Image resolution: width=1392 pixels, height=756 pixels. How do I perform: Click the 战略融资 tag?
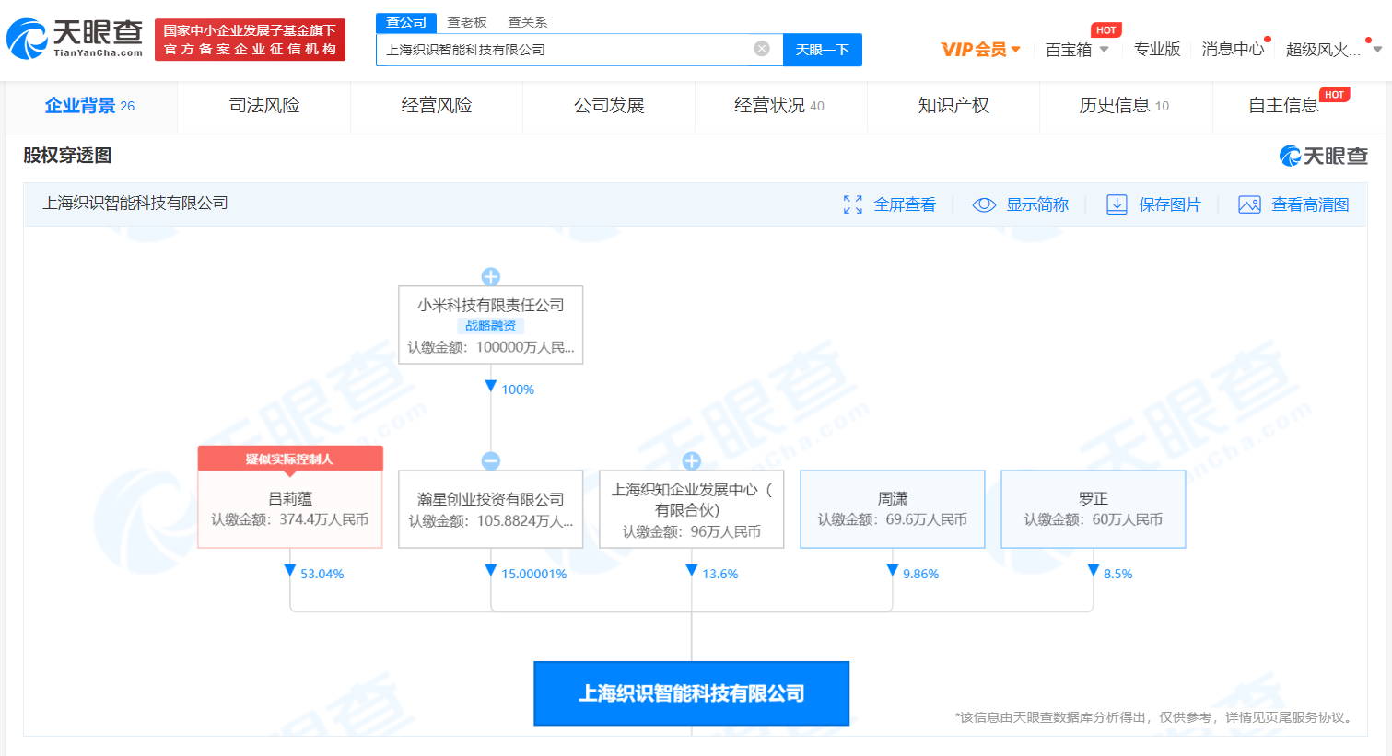(x=491, y=326)
